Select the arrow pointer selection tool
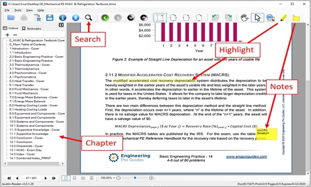 (x=257, y=18)
